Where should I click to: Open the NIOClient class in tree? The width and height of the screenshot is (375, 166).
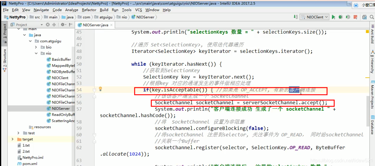pyautogui.click(x=57, y=78)
